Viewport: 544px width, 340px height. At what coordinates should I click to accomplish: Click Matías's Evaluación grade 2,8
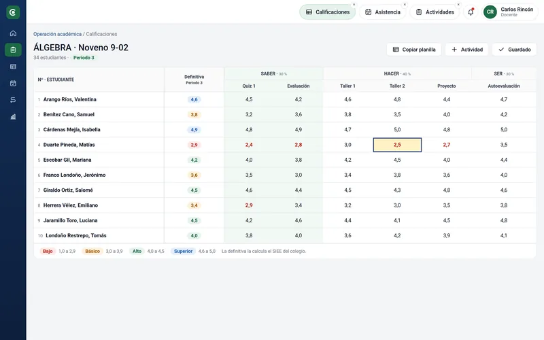(299, 145)
